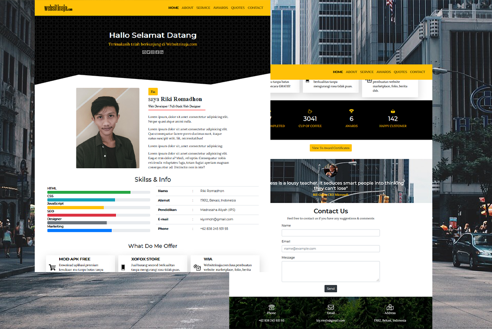Click the Skilss & Info heading
The height and width of the screenshot is (329, 492).
click(x=153, y=180)
